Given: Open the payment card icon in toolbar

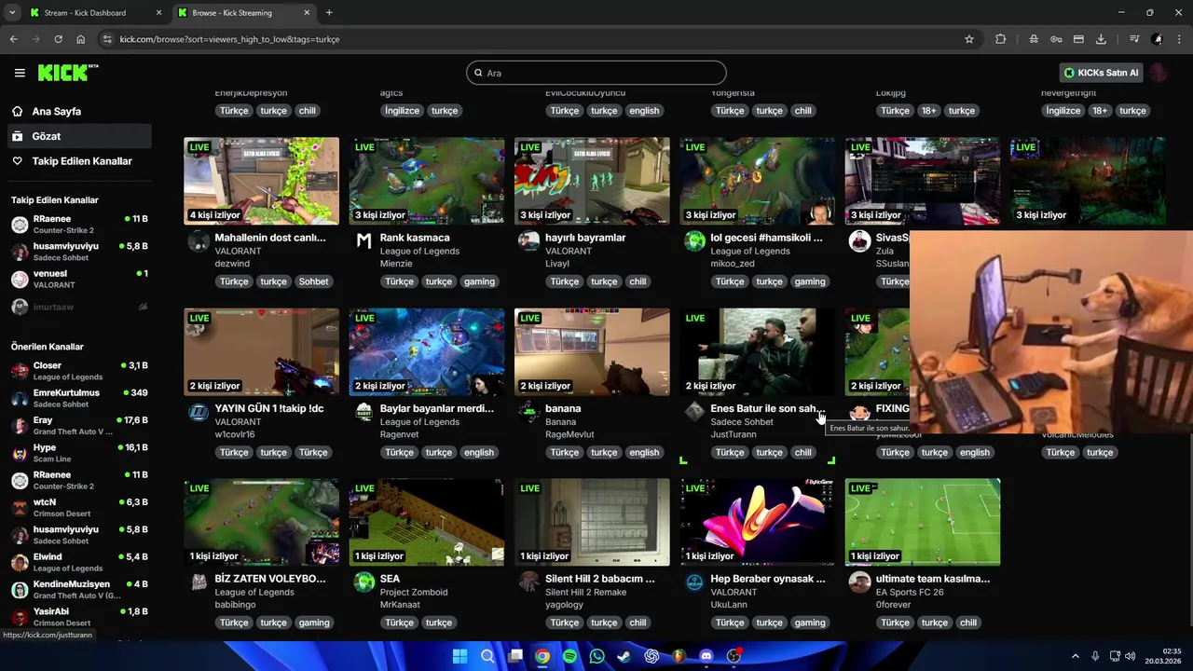Looking at the screenshot, I should (1078, 39).
